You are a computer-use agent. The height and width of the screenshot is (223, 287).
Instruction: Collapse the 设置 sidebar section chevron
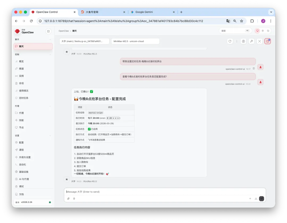[x=50, y=135]
